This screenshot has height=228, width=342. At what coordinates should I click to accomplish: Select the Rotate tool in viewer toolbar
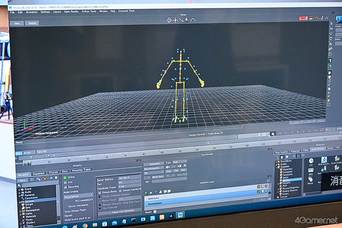331,39
